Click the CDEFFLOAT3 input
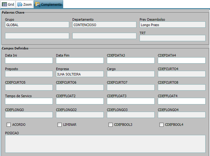210x156 pixels. click(x=131, y=101)
